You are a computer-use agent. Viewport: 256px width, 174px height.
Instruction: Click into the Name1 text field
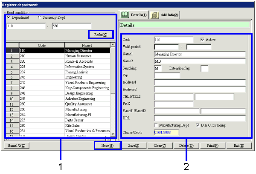200,54
